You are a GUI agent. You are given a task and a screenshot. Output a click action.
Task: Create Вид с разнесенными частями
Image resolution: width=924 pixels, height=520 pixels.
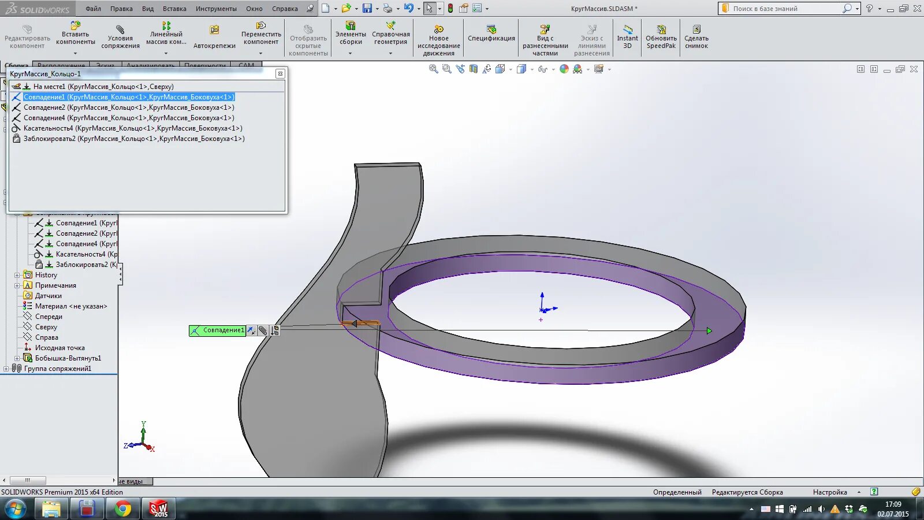545,40
